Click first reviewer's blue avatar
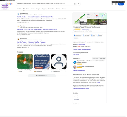Image resolution: width=127 pixels, height=117 pixels. point(75,63)
